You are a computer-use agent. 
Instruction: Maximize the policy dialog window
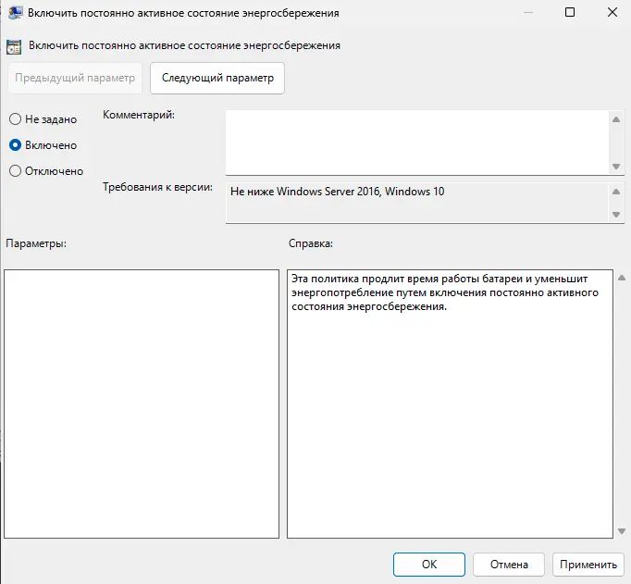point(569,13)
